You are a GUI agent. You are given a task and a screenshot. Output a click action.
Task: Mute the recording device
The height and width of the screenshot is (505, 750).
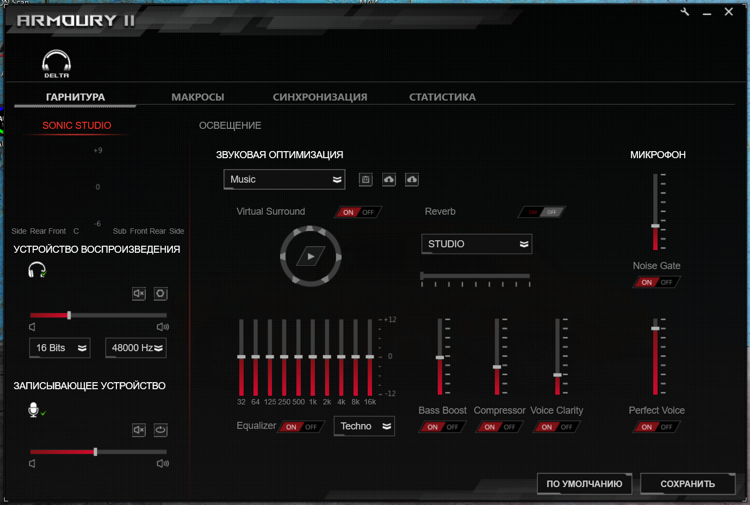139,430
